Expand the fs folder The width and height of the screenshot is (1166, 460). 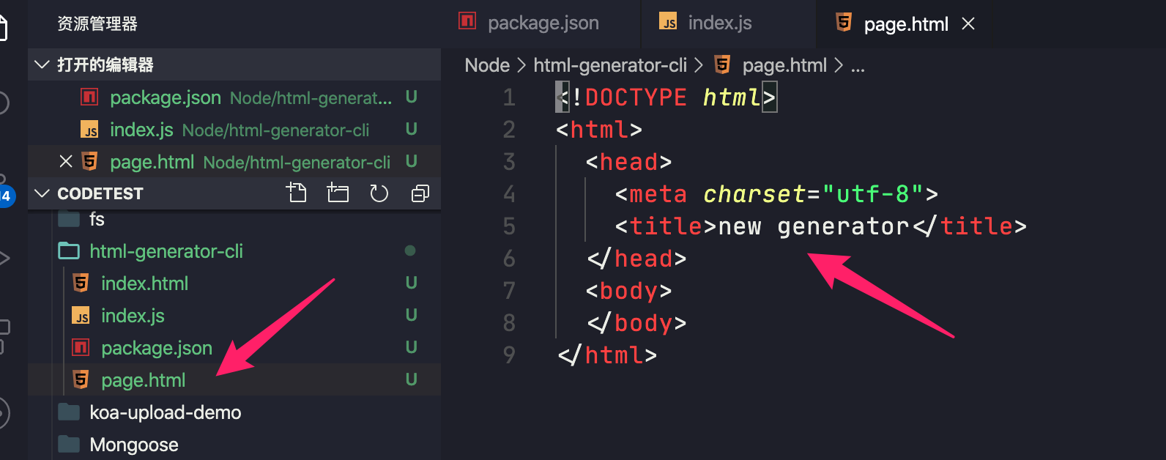pos(234,219)
